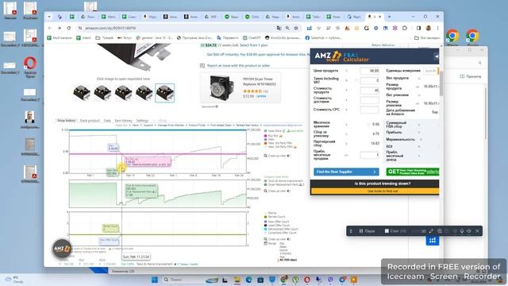
Task: Open the recorder drawing pencil tool
Action: point(431,231)
